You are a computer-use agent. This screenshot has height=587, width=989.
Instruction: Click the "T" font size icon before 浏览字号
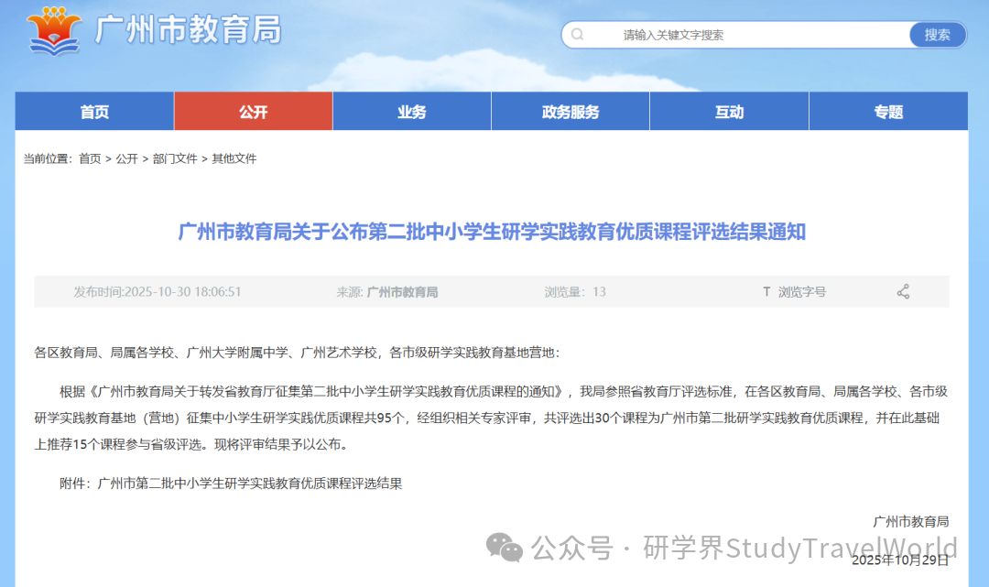(766, 291)
